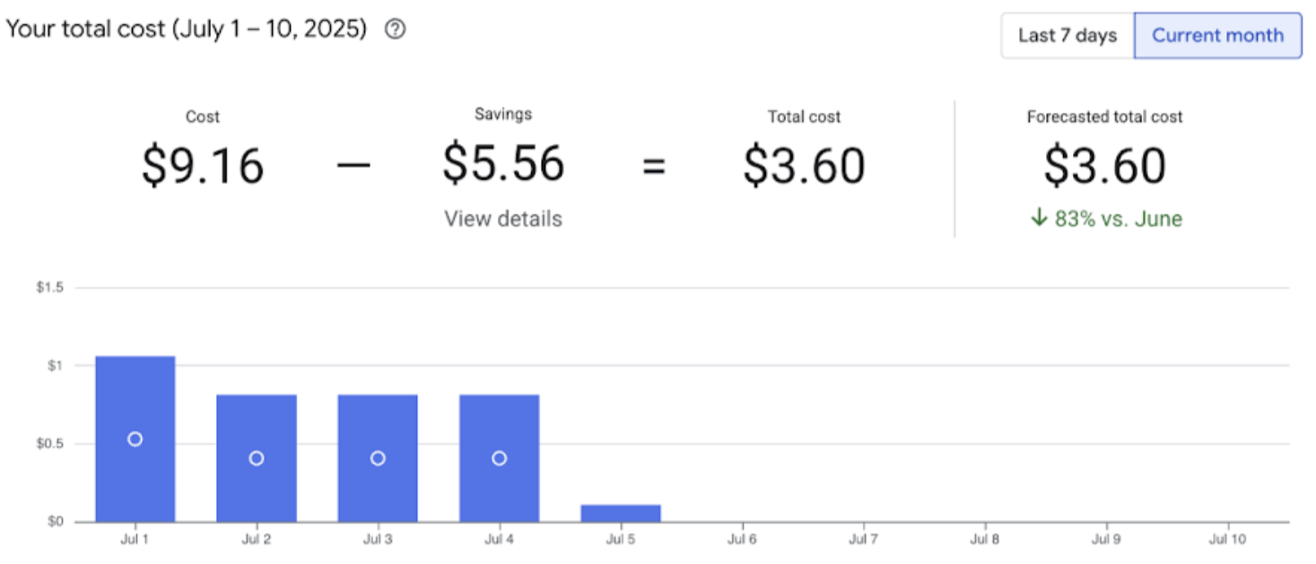Screen dimensions: 1316x564
Task: Select the circle marker on Jul 3 bar
Action: pyautogui.click(x=378, y=458)
